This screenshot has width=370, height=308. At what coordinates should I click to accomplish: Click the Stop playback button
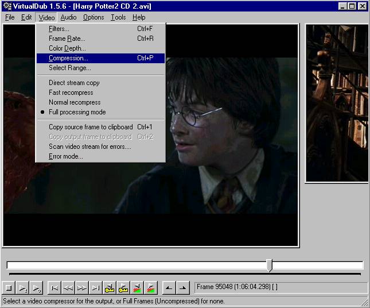pyautogui.click(x=9, y=287)
